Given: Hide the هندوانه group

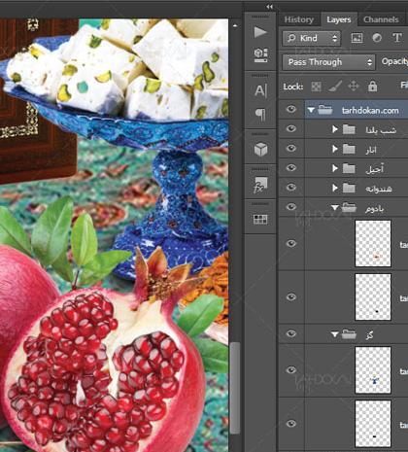Looking at the screenshot, I should [291, 187].
